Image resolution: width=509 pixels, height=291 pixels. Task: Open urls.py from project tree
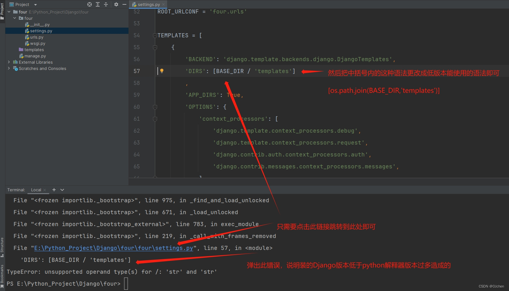[37, 37]
